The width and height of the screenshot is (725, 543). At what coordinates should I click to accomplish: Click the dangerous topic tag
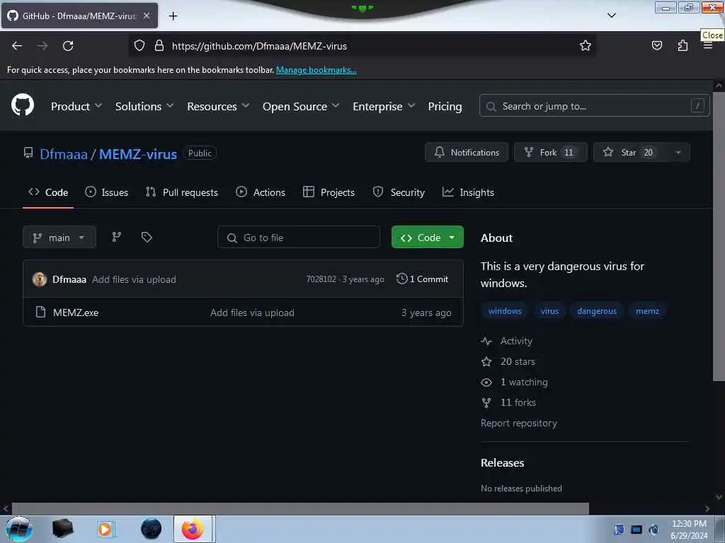[x=597, y=311]
